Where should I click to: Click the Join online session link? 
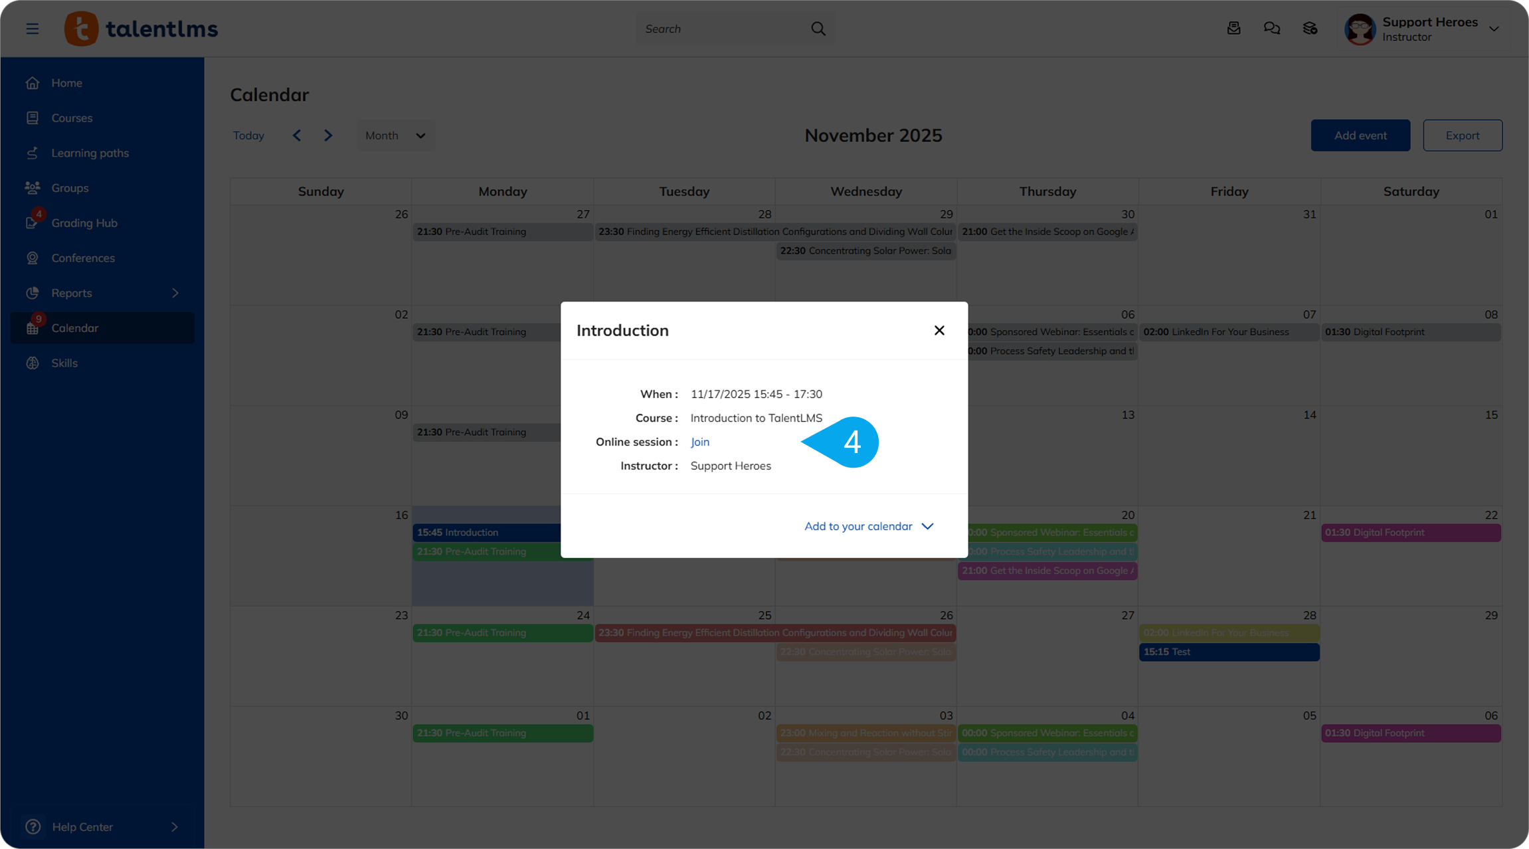[x=699, y=442]
